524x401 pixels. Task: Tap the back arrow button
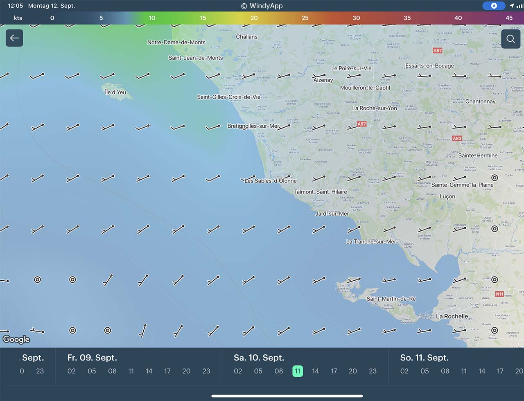pos(14,38)
